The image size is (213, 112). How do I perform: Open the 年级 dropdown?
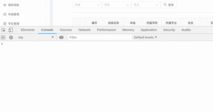click(87, 5)
